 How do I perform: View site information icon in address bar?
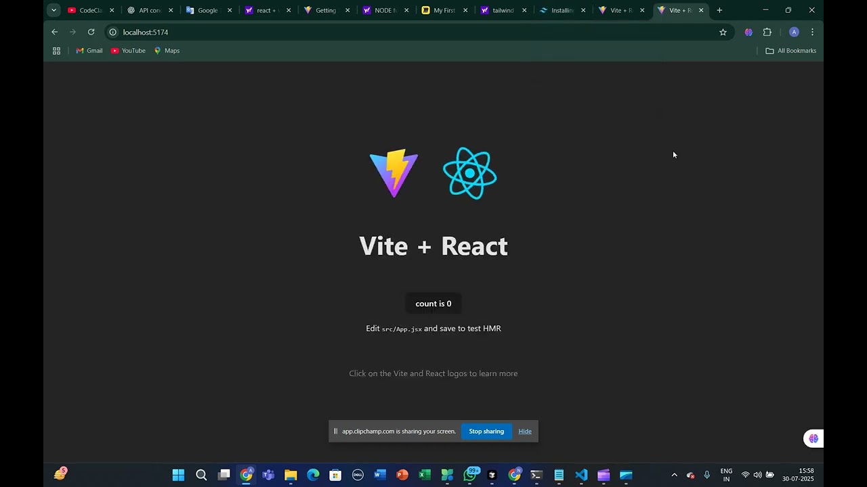113,32
